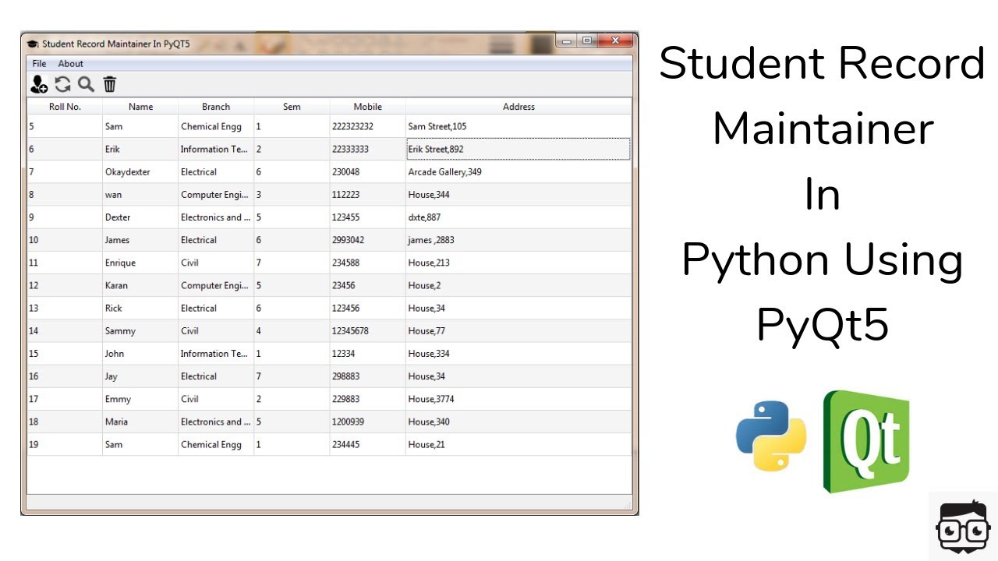The height and width of the screenshot is (561, 998).
Task: Click the Roll No. column header
Action: (x=65, y=107)
